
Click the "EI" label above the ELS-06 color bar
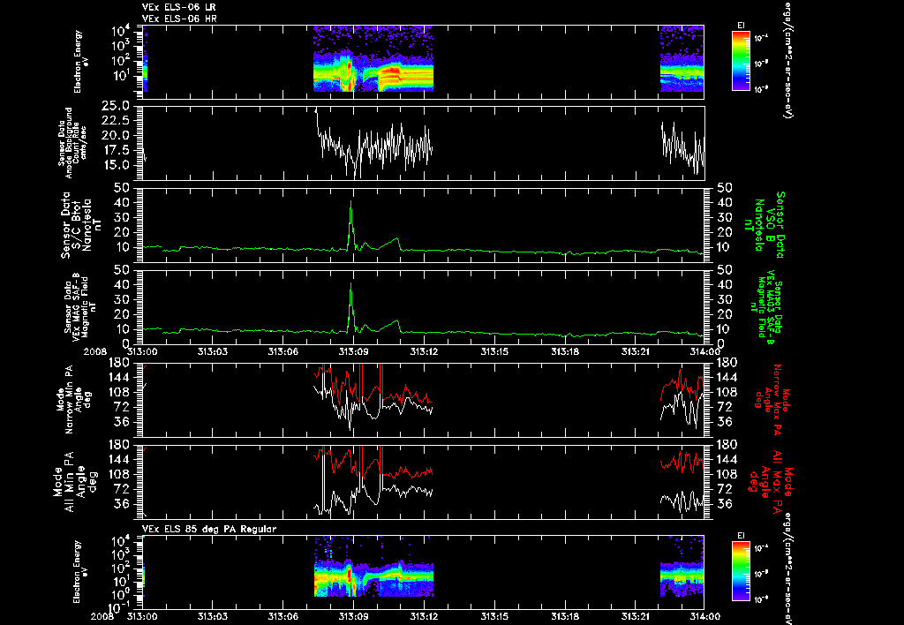(x=741, y=26)
